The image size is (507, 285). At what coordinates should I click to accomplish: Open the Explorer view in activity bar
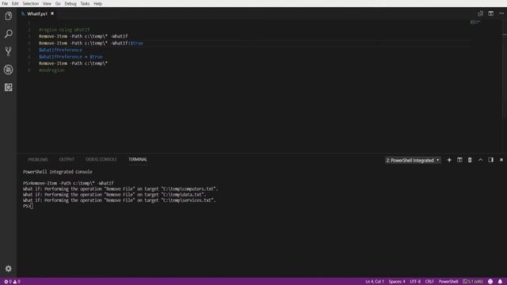pos(9,16)
